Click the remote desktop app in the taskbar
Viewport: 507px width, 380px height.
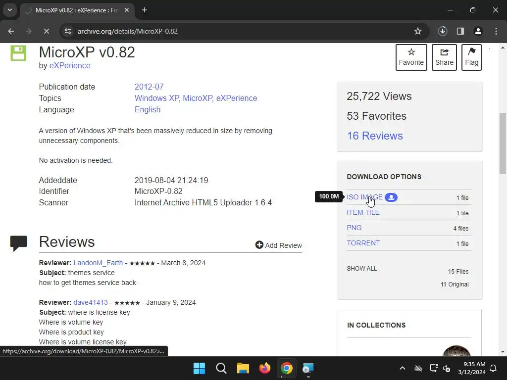(308, 368)
